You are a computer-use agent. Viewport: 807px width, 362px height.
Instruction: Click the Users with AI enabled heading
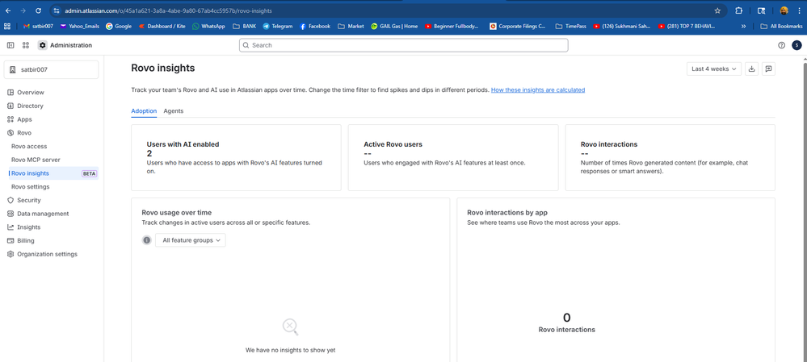click(x=183, y=144)
